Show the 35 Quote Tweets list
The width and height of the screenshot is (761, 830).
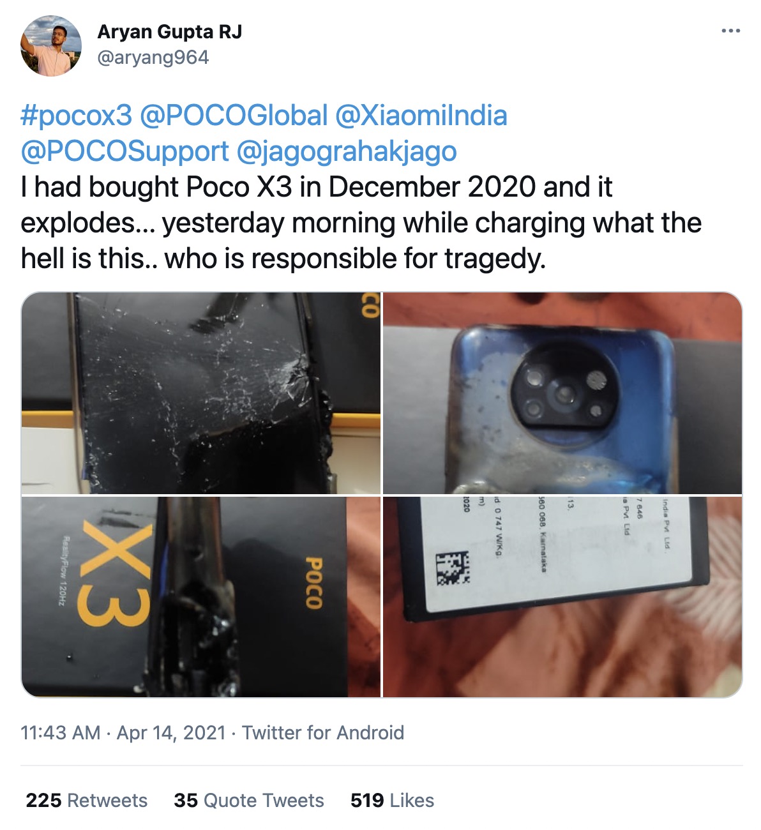coord(249,800)
